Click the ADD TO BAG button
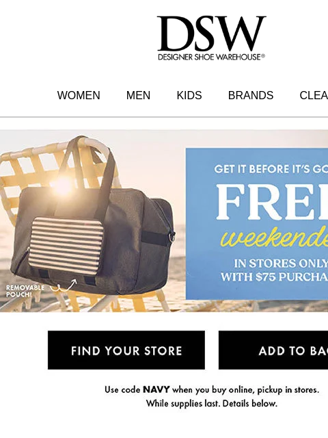The image size is (328, 438). [x=273, y=350]
